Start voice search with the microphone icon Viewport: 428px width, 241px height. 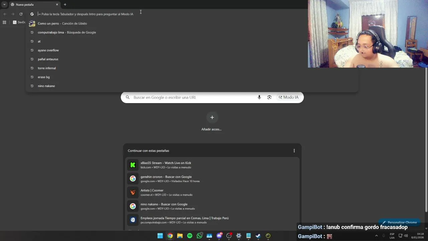[259, 97]
